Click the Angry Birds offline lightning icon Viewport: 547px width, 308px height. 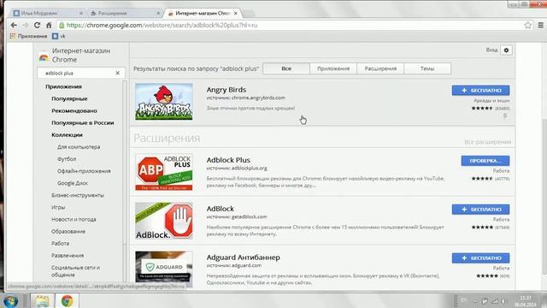(505, 116)
